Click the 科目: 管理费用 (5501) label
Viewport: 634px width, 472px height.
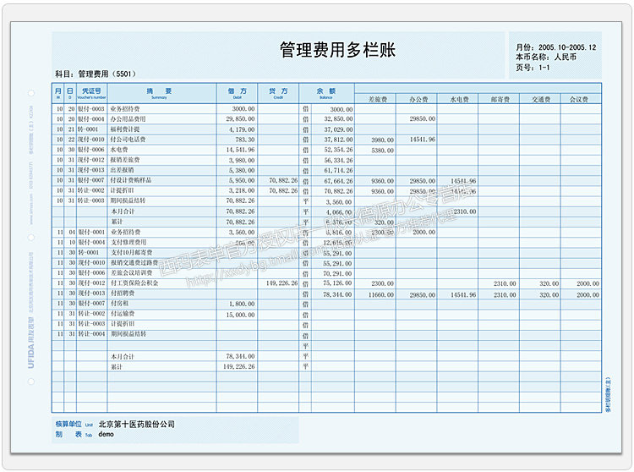tap(96, 74)
